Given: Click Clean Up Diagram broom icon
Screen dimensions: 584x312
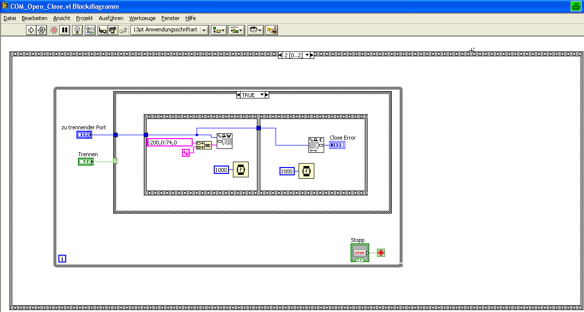Looking at the screenshot, I should click(x=272, y=30).
